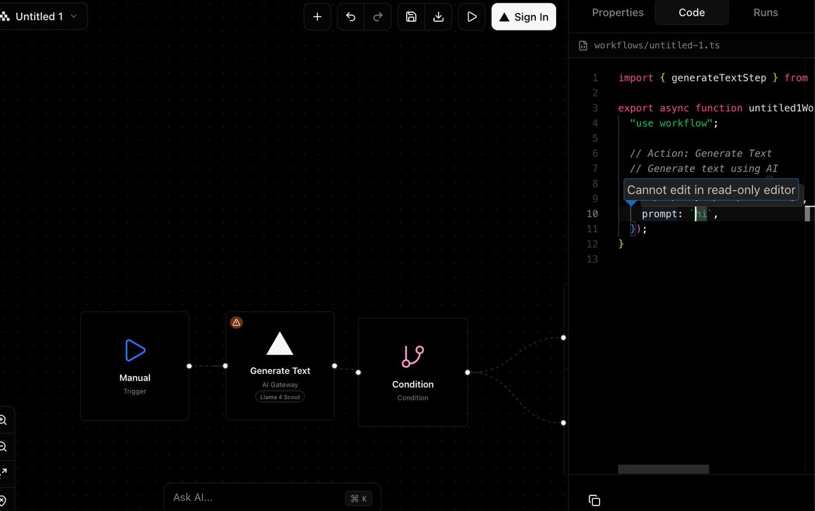Click the closing brace on line 12
815x511 pixels.
(x=621, y=244)
